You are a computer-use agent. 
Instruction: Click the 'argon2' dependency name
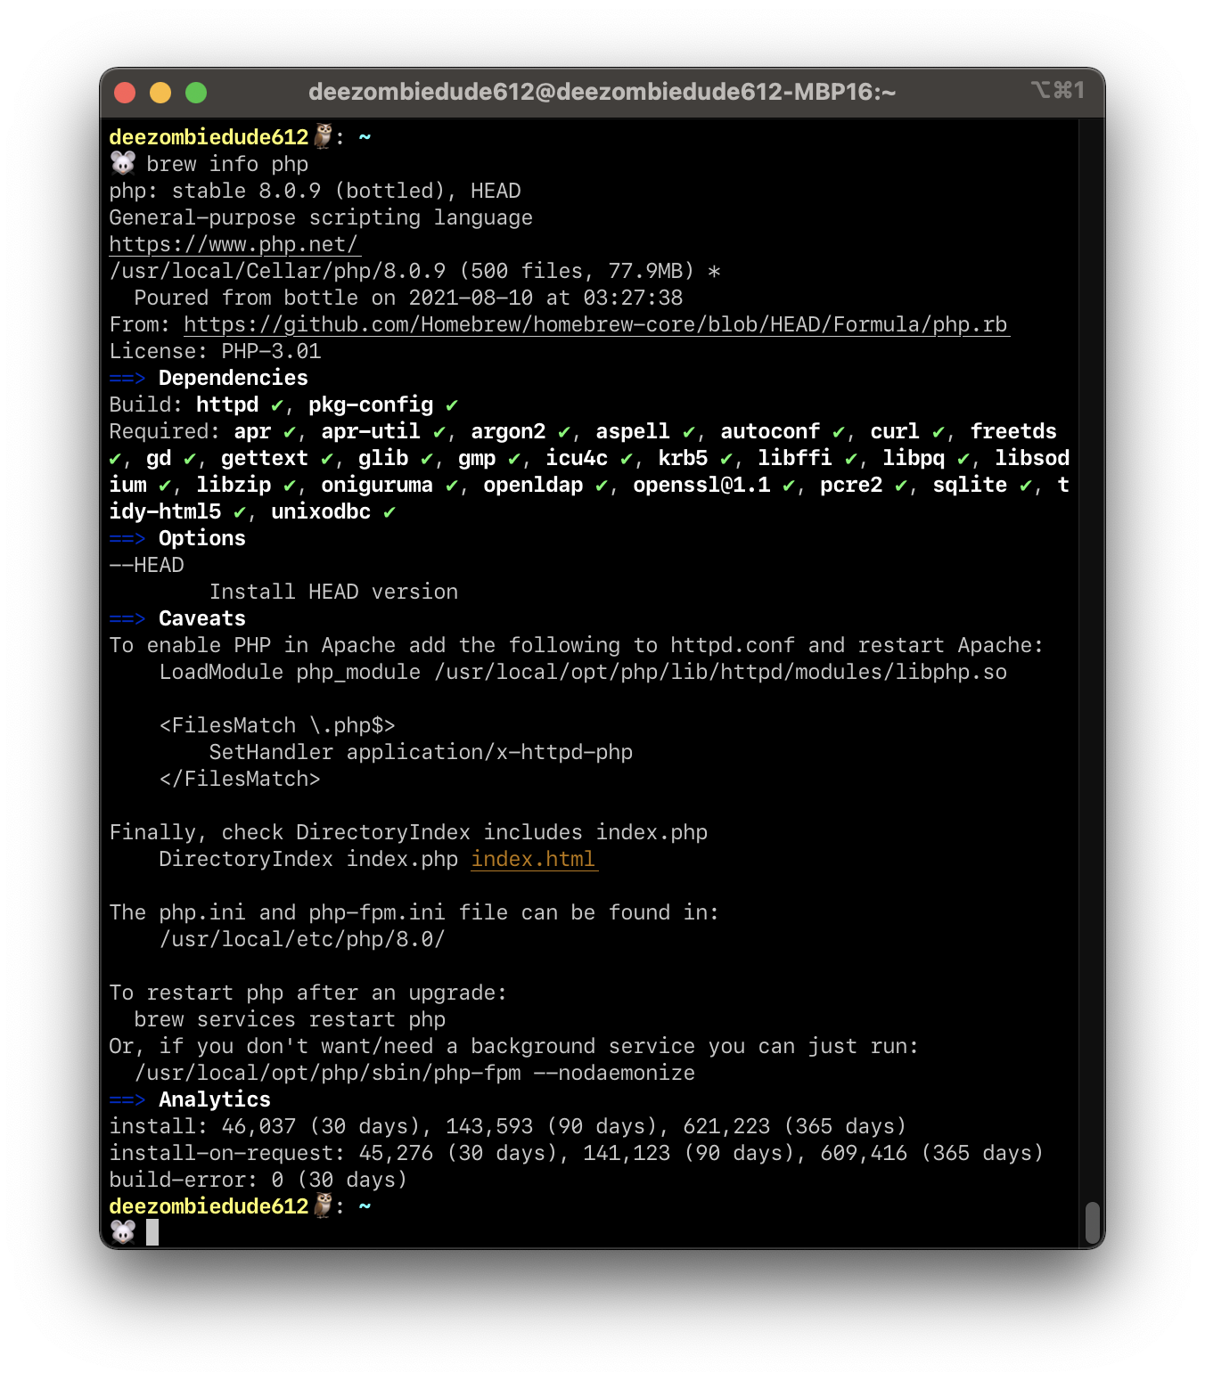coord(508,431)
